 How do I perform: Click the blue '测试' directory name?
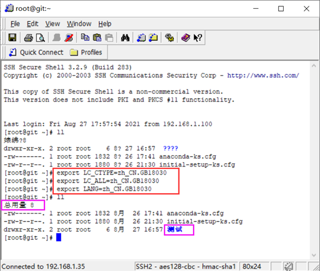click(x=174, y=229)
